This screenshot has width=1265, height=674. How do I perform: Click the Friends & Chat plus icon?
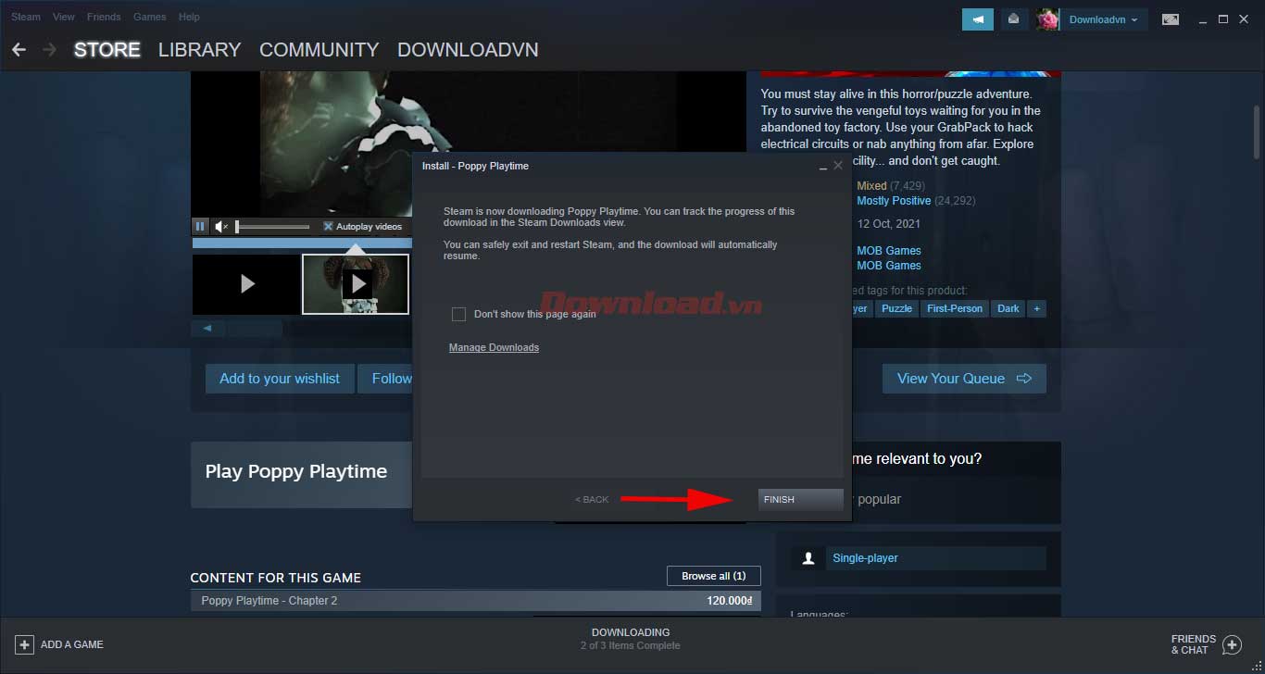[1232, 644]
